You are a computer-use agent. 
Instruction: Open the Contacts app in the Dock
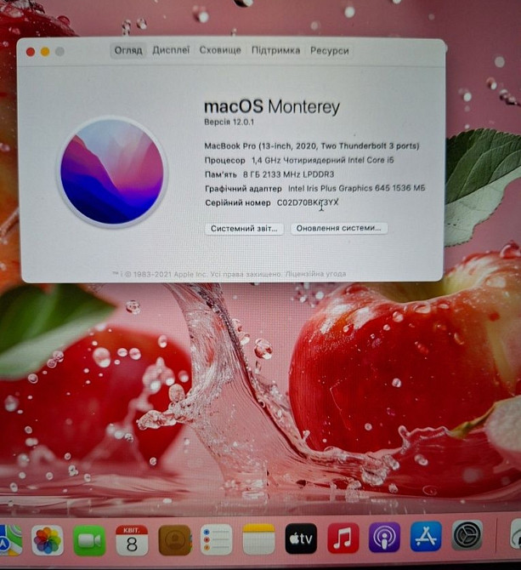tap(174, 540)
